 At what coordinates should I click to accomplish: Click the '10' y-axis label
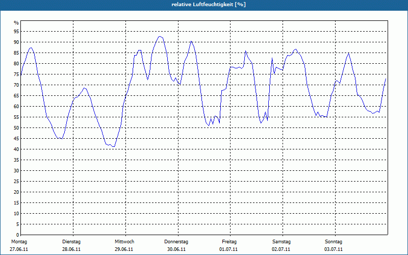pos(16,214)
